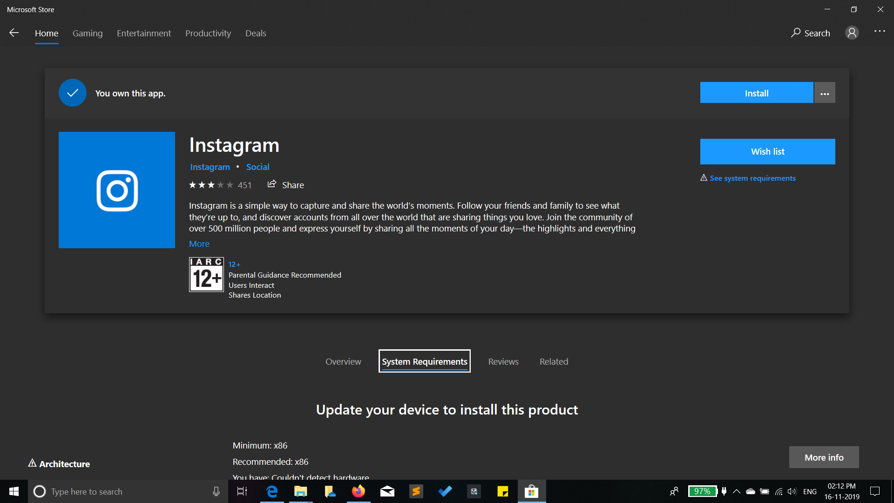
Task: Click the star rating with 451 reviews
Action: [220, 185]
